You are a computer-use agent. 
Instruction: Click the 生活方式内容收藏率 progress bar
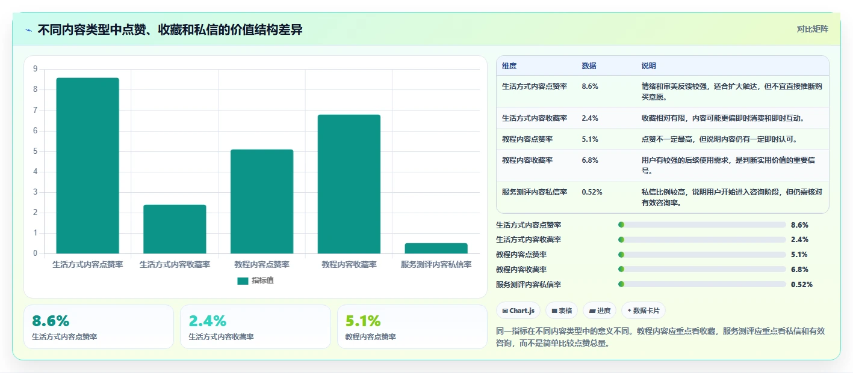[x=702, y=240]
